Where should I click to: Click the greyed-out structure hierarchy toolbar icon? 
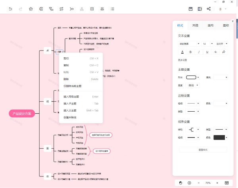(82, 9)
